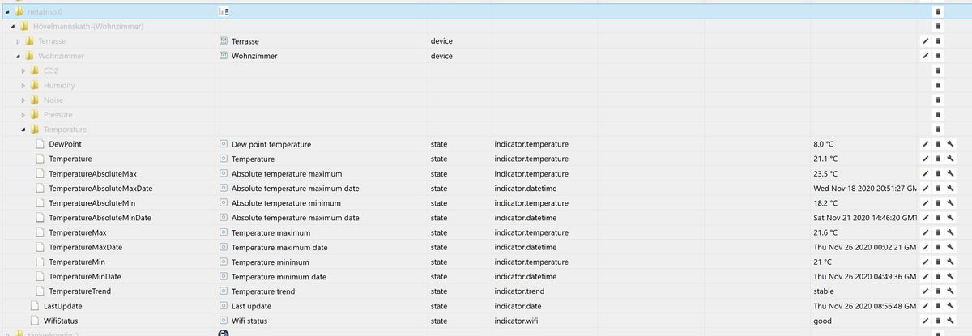
Task: Edit the Terrasse device object
Action: [x=925, y=41]
